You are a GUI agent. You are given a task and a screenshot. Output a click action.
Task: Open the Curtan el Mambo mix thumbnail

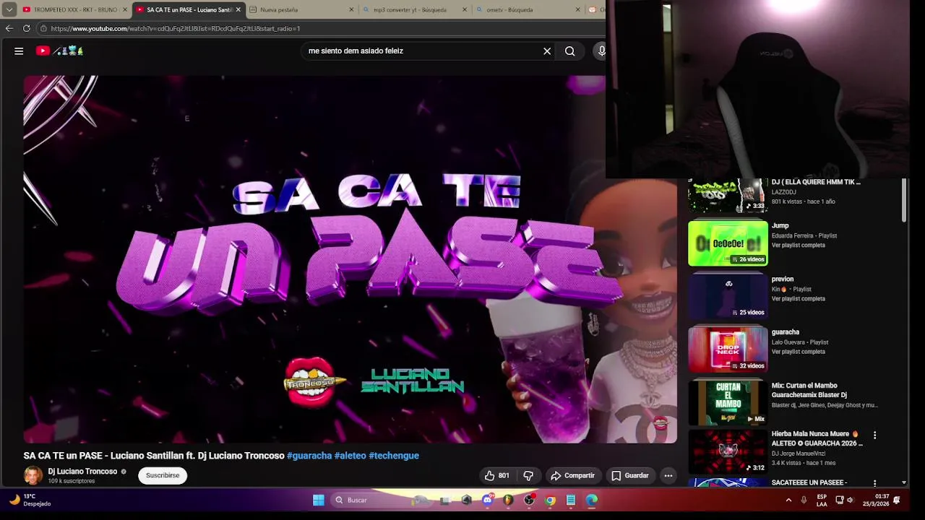point(728,402)
